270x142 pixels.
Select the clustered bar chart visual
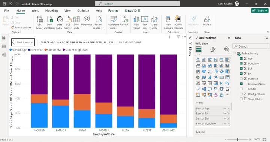(x=210, y=60)
